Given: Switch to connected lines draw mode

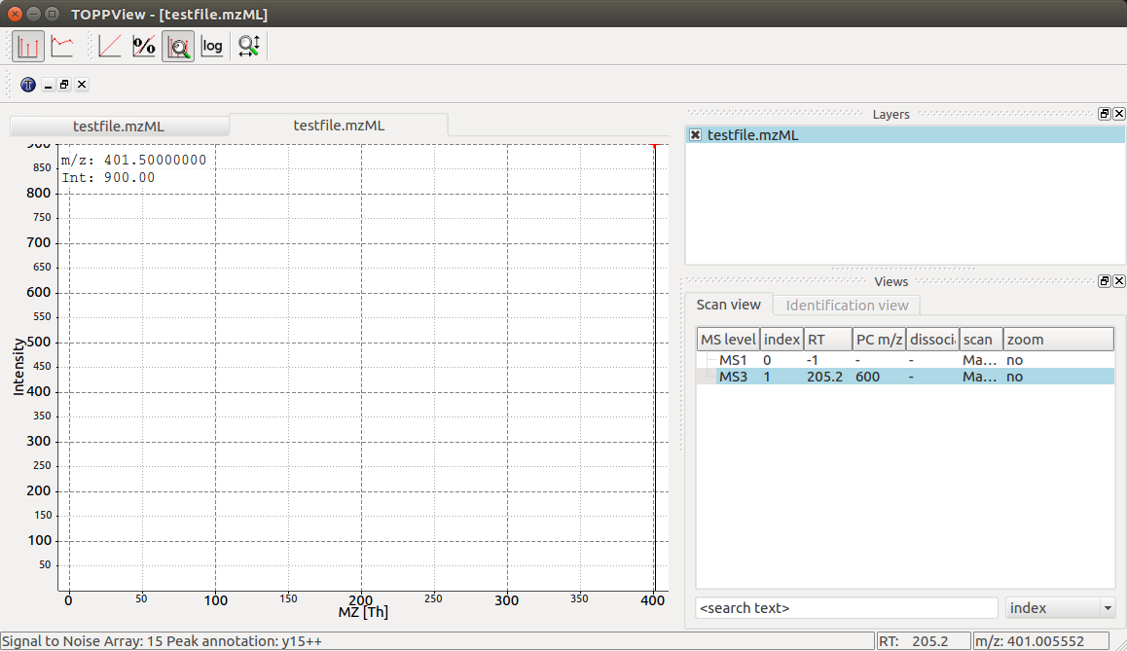Looking at the screenshot, I should (x=62, y=47).
